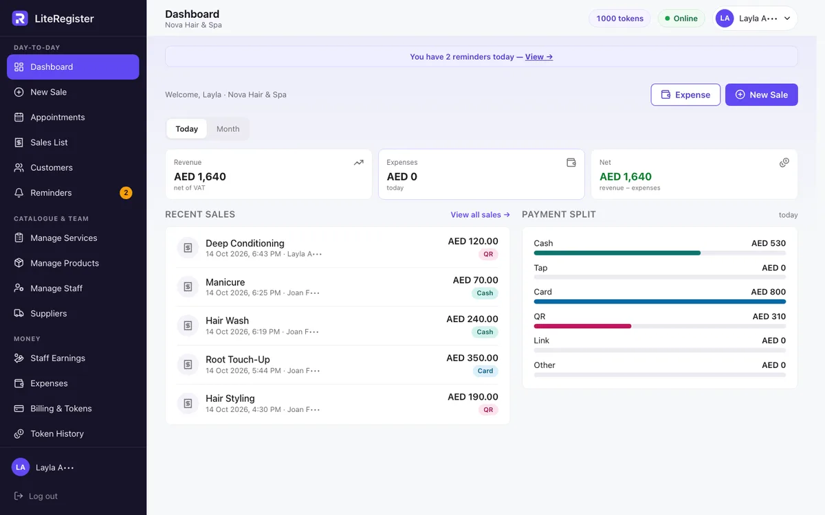Click the Cash tag on Manicure sale

[485, 293]
